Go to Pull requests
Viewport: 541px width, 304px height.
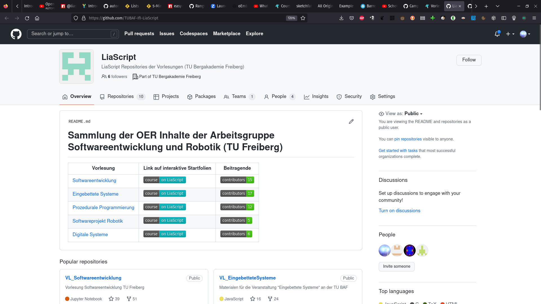(x=139, y=33)
